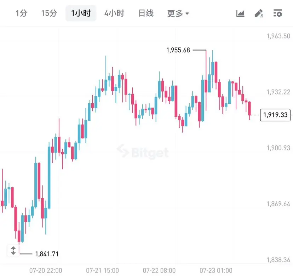
Task: Click the 1,900.93 price axis level
Action: click(278, 148)
